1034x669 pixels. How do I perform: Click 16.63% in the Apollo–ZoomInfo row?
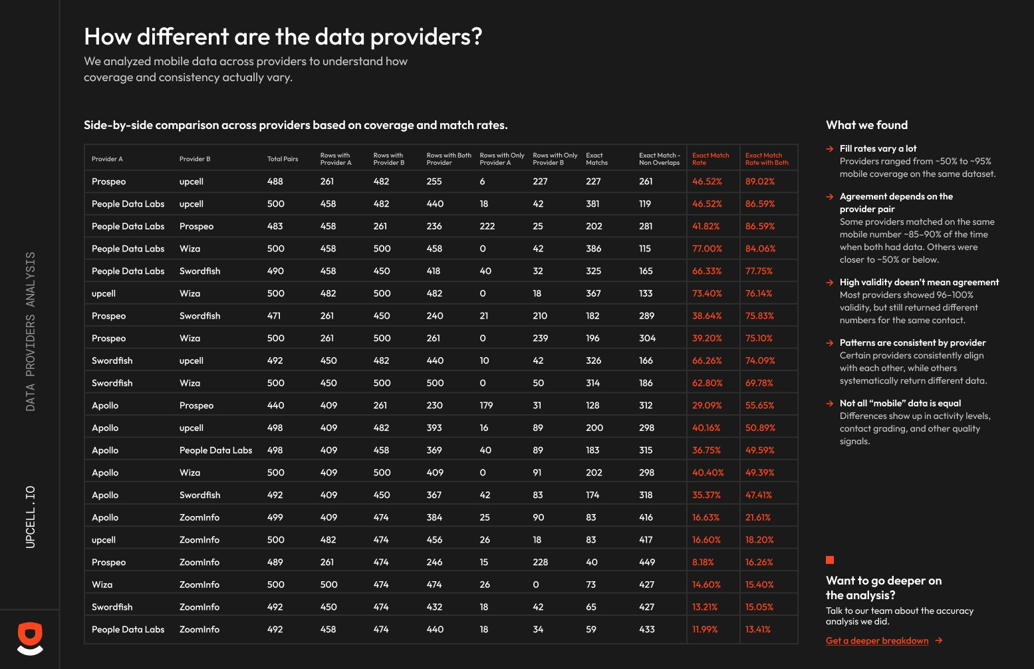tap(706, 517)
